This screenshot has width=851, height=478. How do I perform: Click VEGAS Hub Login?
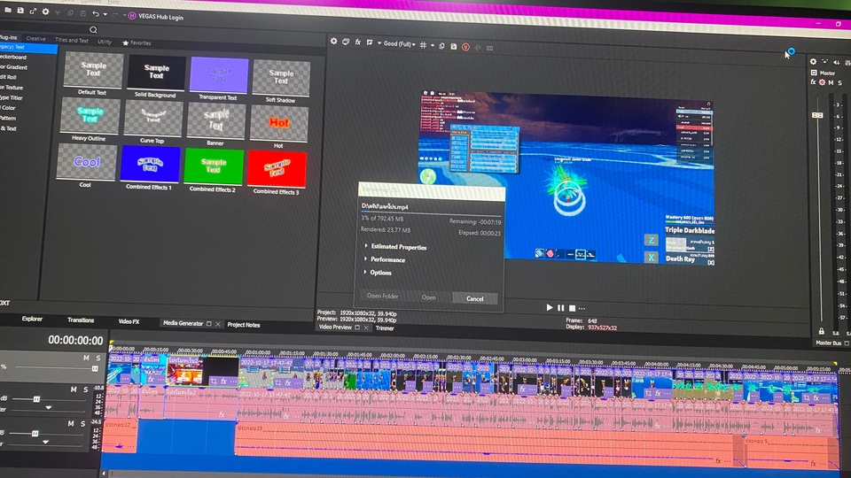158,15
